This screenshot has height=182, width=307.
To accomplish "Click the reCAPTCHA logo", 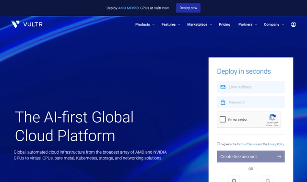I will coord(272,117).
